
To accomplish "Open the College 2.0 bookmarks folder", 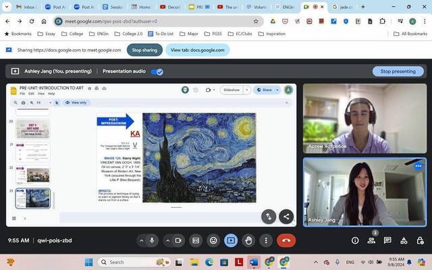I will click(128, 34).
